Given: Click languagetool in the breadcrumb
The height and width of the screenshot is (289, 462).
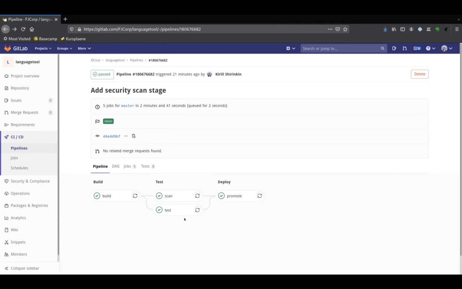Looking at the screenshot, I should coord(115,60).
